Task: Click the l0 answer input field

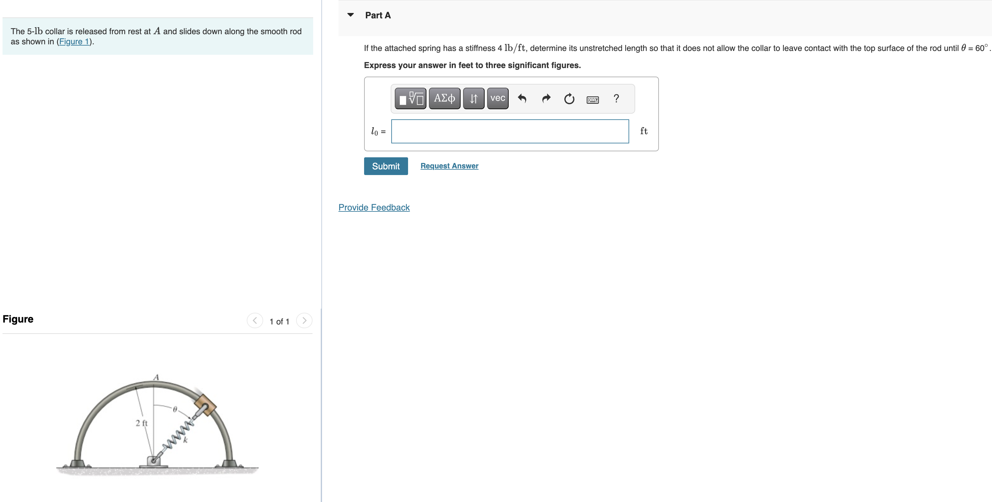Action: 510,131
